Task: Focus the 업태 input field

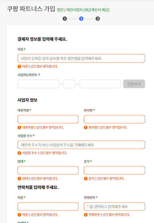Action: click(48, 170)
